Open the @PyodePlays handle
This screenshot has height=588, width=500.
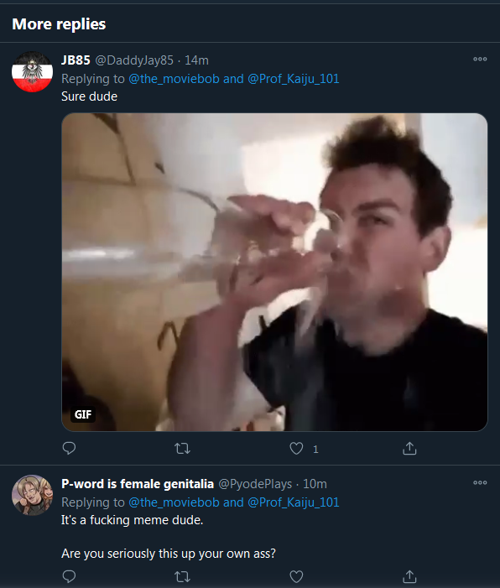[x=255, y=484]
